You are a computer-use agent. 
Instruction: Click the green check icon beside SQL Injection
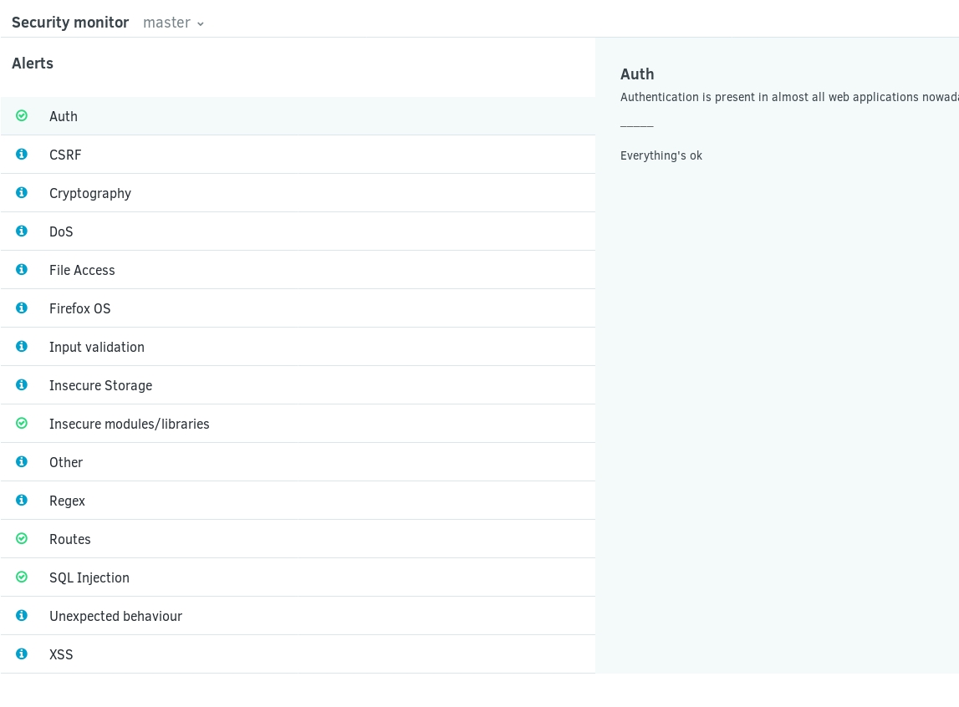click(22, 577)
